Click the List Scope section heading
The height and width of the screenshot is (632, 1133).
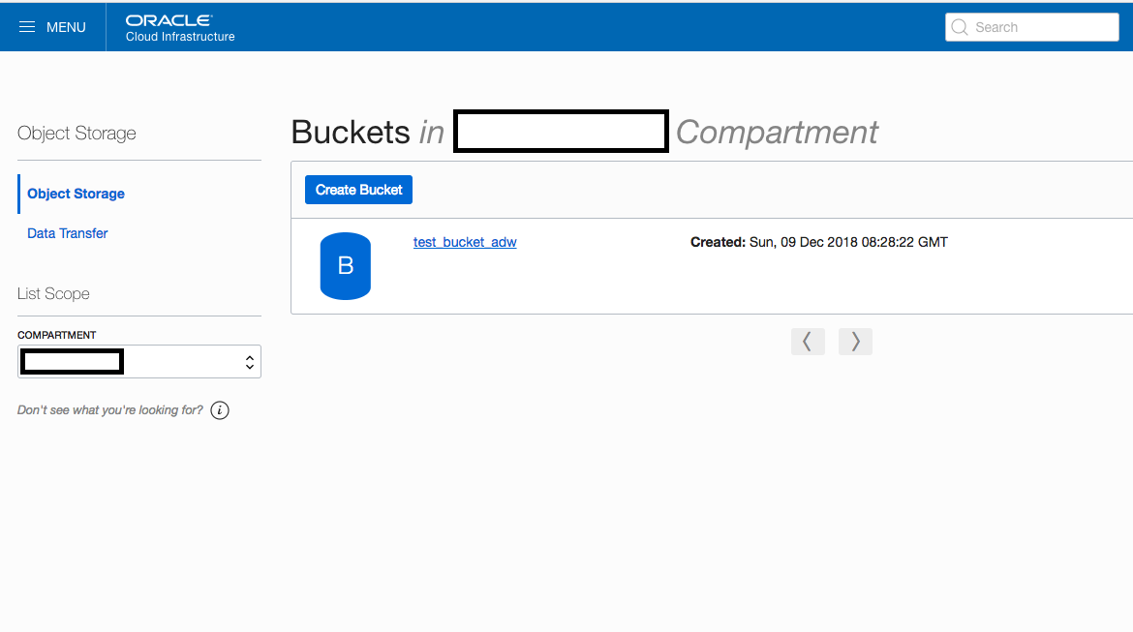tap(53, 294)
